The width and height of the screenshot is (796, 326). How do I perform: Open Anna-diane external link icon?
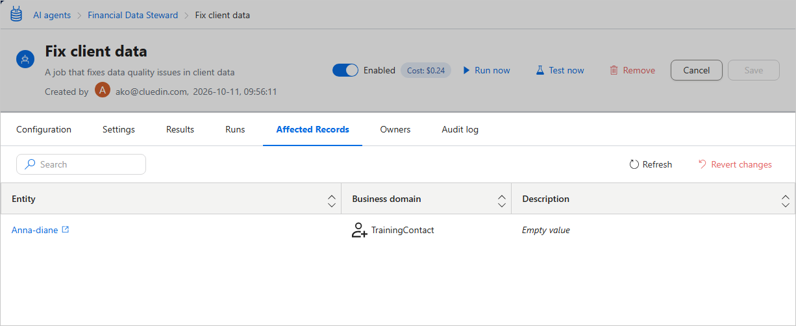65,230
